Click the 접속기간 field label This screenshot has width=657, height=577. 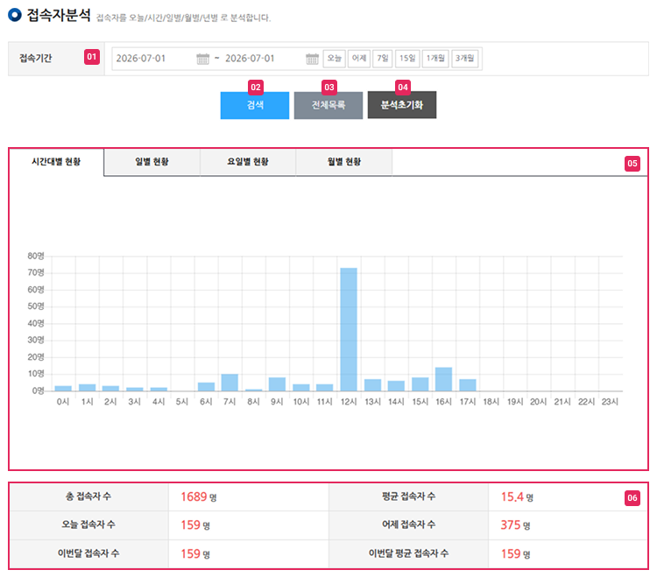[36, 58]
